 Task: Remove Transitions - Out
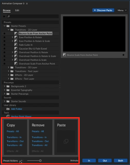[x=40, y=141]
